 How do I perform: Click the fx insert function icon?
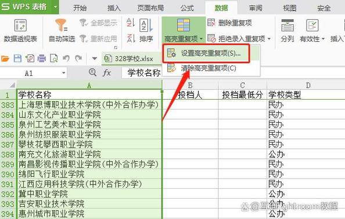[x=107, y=72]
